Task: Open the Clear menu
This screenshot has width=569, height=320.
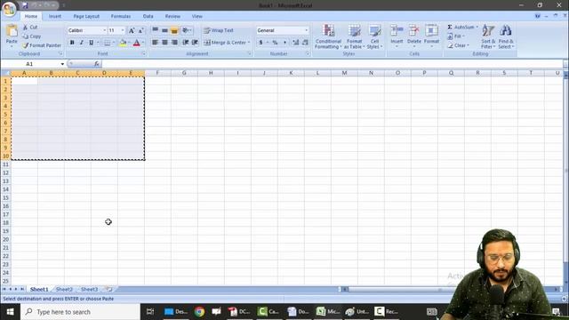Action: tap(458, 45)
